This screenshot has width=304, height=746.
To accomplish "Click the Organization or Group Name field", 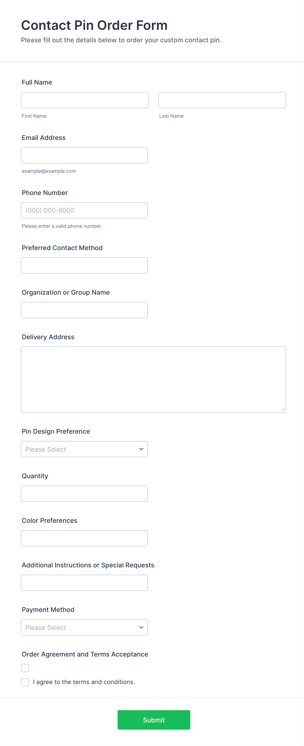I will (x=84, y=310).
